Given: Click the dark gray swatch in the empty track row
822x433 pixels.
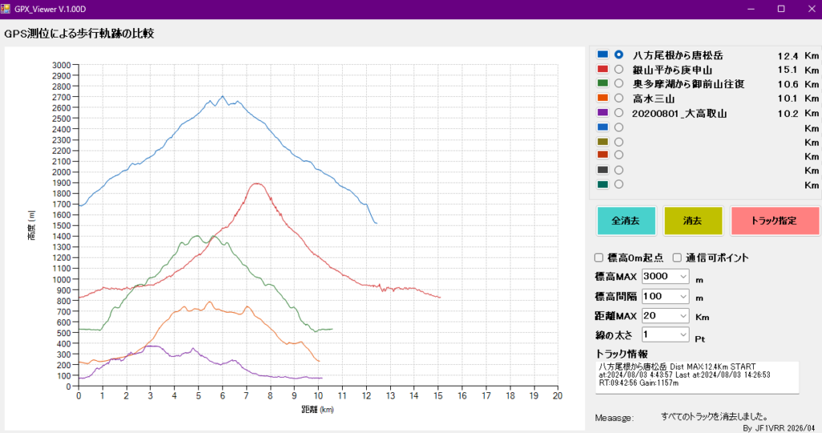Looking at the screenshot, I should point(603,170).
